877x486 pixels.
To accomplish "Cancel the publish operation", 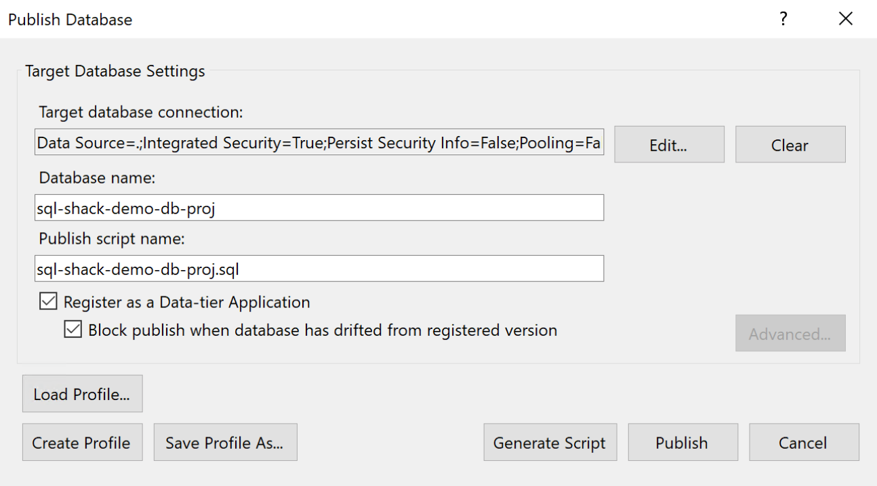I will [x=804, y=442].
